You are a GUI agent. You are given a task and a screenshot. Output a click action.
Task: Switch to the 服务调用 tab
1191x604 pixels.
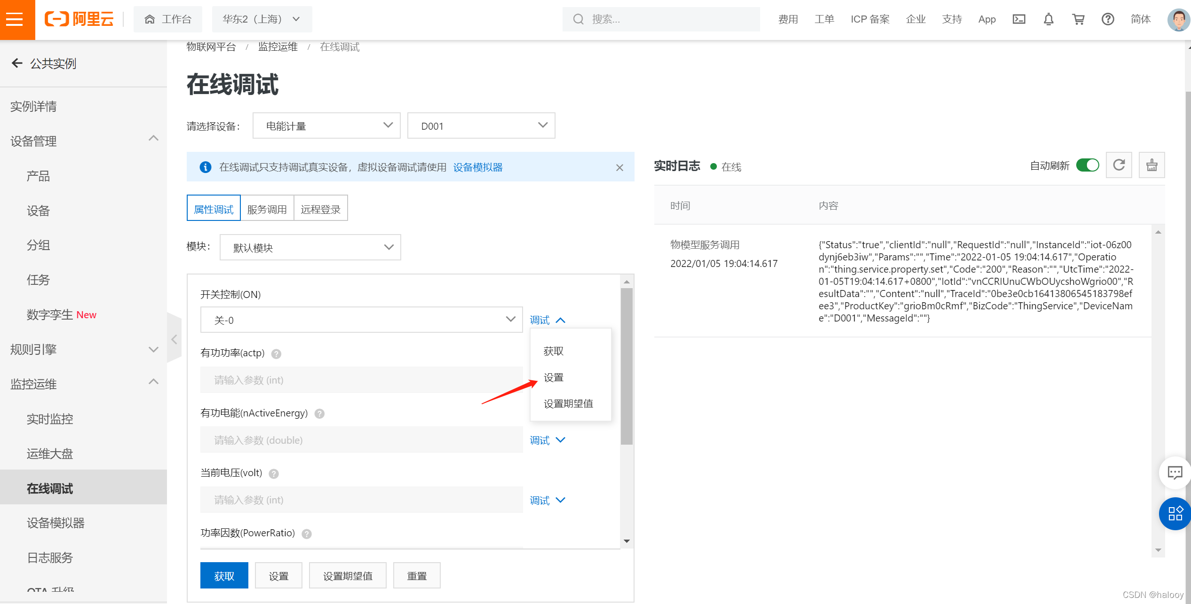[x=267, y=209]
